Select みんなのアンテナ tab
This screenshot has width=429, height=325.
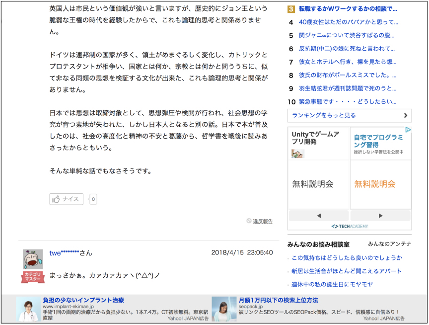click(x=390, y=244)
